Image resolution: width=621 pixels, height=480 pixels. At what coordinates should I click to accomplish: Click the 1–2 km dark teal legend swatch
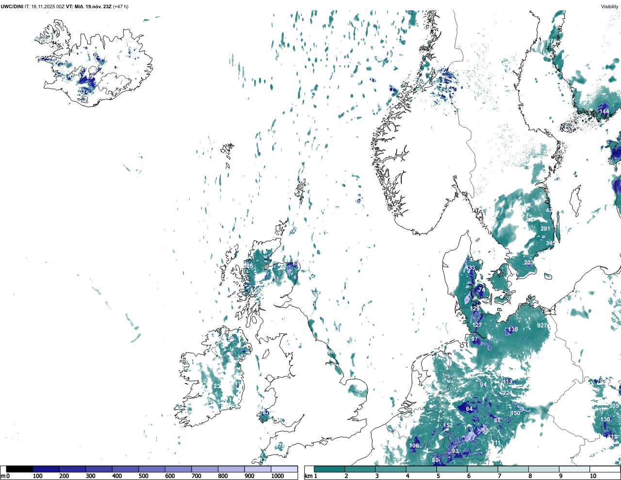click(329, 469)
